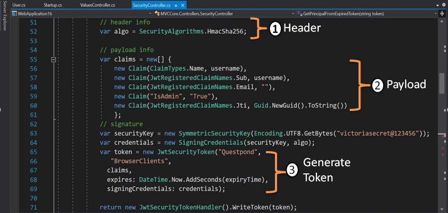The width and height of the screenshot is (448, 213).
Task: Pin the SecurityController.cs tab
Action: pos(176,5)
